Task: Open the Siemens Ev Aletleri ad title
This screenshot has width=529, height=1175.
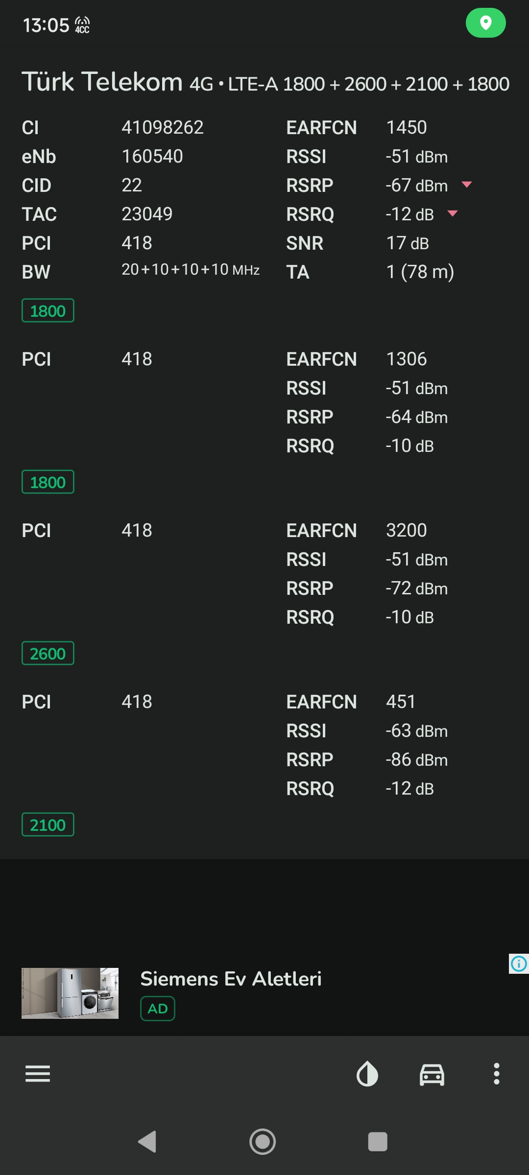Action: [231, 979]
